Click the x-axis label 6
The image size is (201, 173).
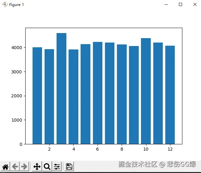(x=98, y=149)
